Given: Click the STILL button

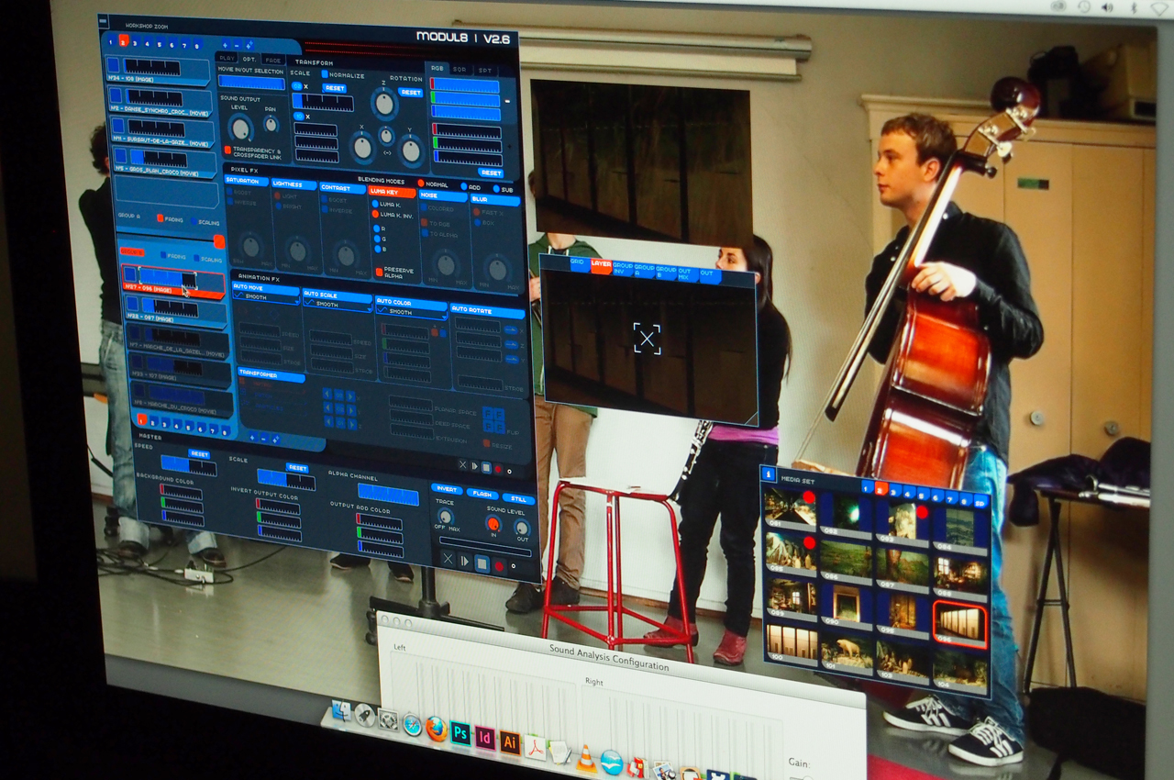Looking at the screenshot, I should click(x=517, y=498).
